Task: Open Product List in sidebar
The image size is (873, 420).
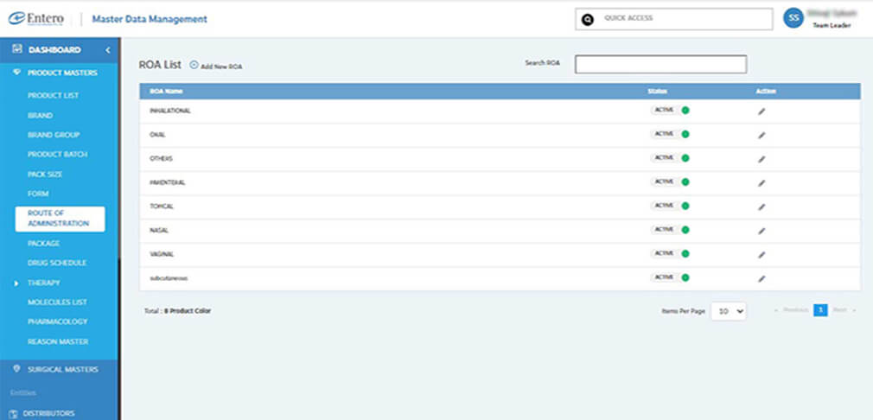Action: (53, 95)
